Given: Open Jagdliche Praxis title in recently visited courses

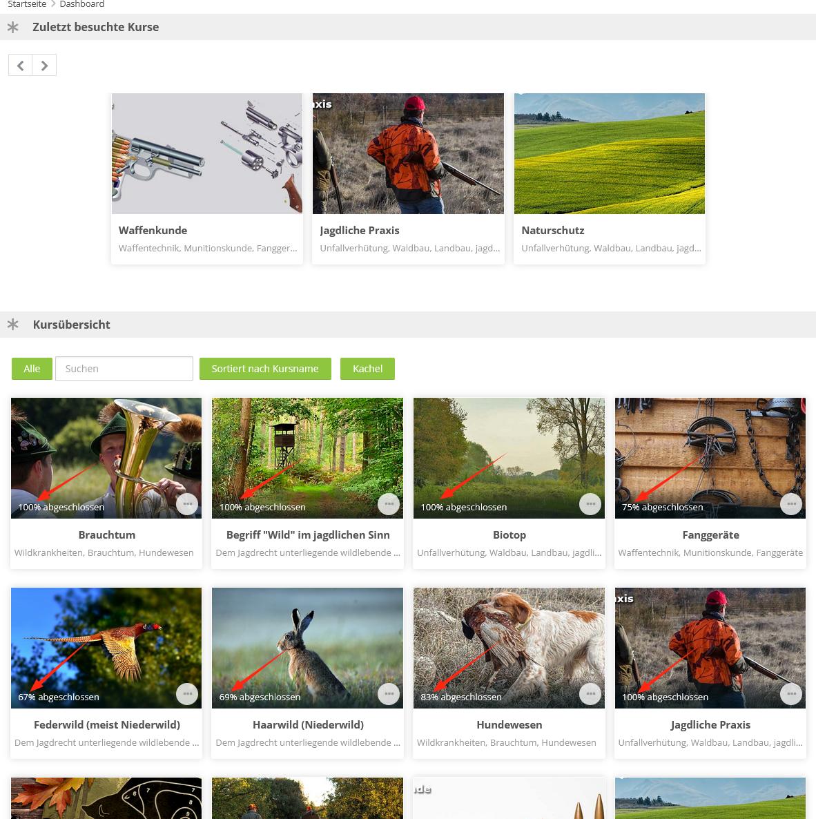Looking at the screenshot, I should point(360,231).
